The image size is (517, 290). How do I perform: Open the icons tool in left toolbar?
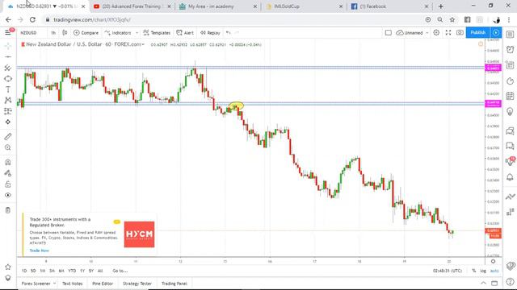(8, 122)
